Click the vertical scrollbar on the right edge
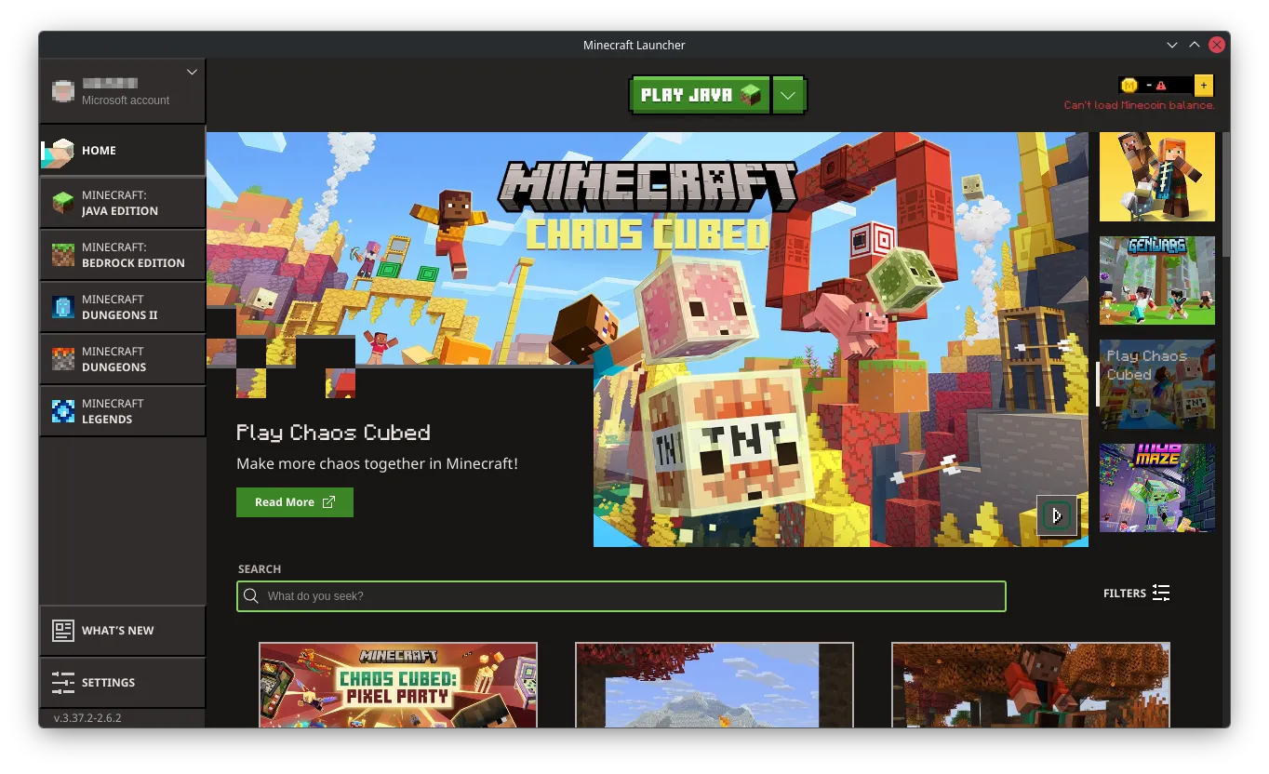1269x774 pixels. point(1225,193)
